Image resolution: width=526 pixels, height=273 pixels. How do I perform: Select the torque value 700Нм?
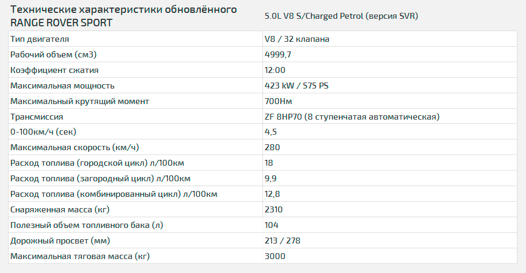278,101
